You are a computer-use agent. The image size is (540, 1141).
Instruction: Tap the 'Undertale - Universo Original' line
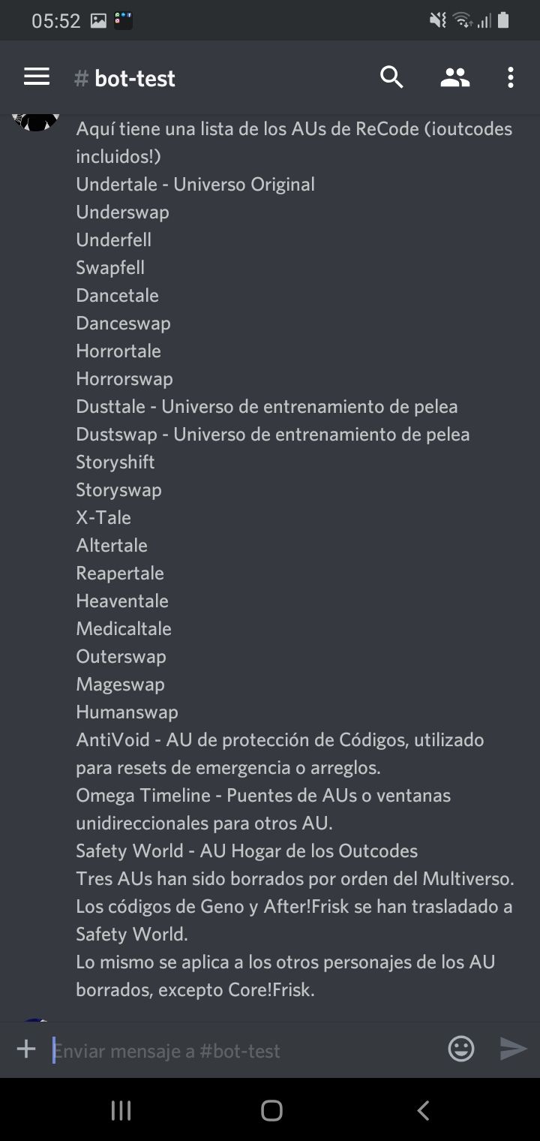tap(195, 184)
